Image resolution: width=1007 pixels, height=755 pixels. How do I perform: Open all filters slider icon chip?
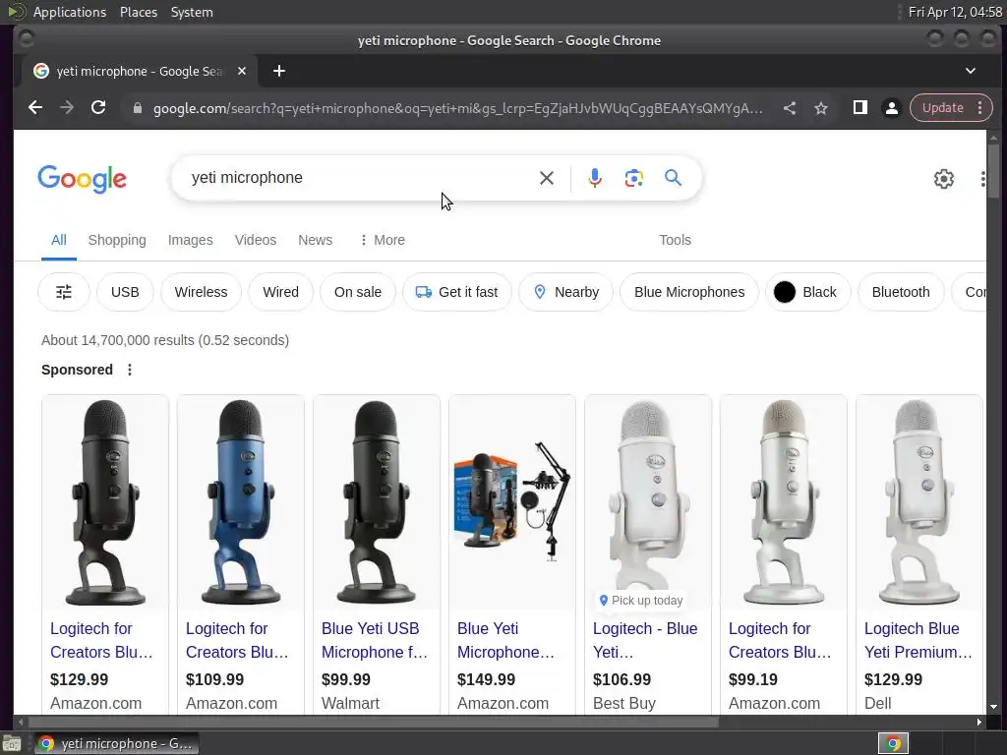click(x=64, y=292)
